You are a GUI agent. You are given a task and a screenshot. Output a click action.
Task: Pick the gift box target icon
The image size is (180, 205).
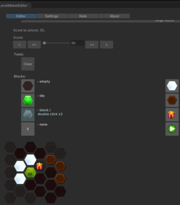tap(172, 114)
